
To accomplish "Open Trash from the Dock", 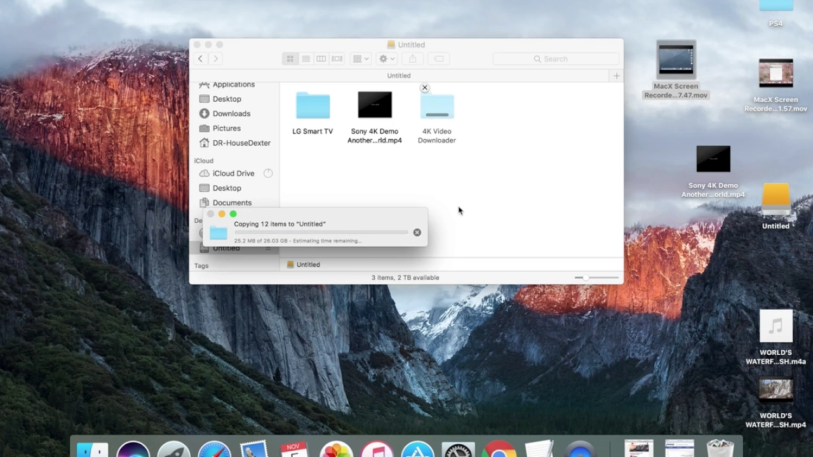I will (720, 448).
